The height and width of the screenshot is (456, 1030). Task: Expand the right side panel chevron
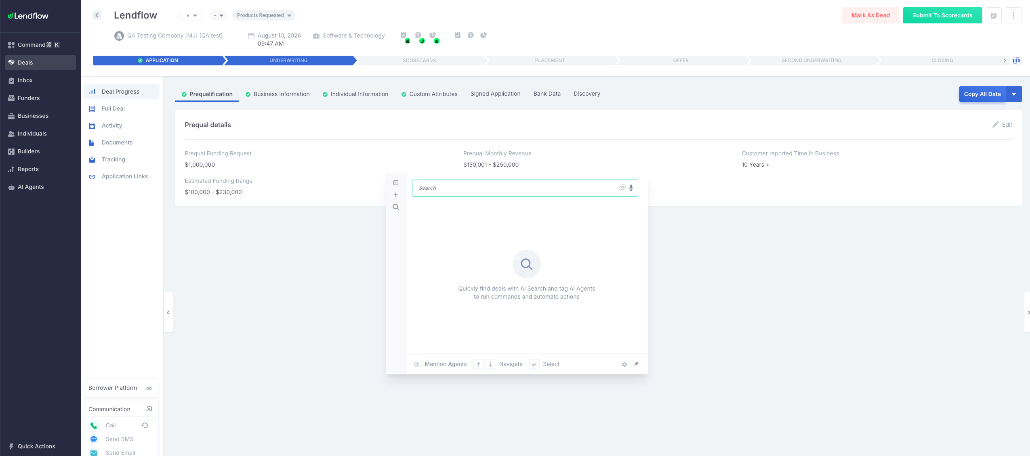coord(1028,312)
